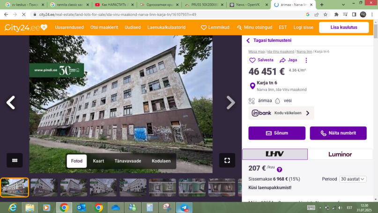The image size is (378, 213).
Task: Click the location pin by Karja tn 6
Action: coord(252,86)
